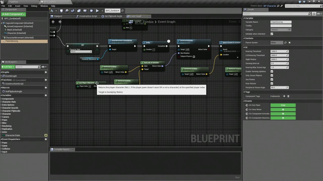Image resolution: width=323 pixels, height=181 pixels.
Task: Click the Find in Content Browser toolbar icon
Action: (67, 11)
